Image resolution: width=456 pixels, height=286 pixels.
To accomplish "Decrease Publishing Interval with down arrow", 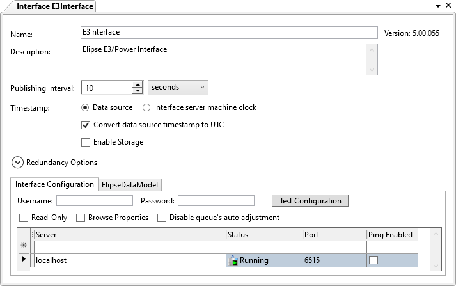I will 138,91.
